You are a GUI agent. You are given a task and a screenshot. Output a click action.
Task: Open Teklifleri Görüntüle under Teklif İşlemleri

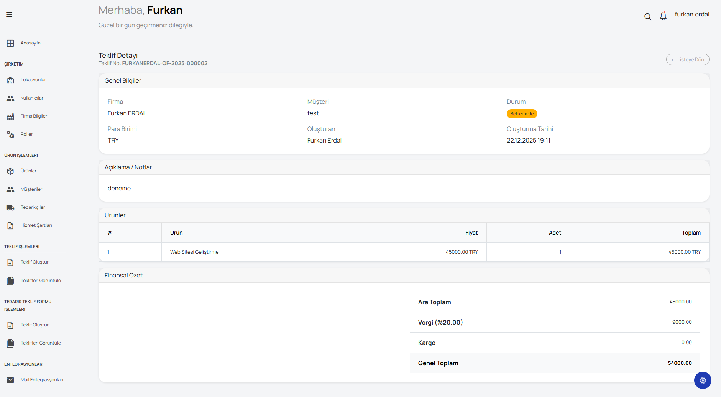[41, 281]
